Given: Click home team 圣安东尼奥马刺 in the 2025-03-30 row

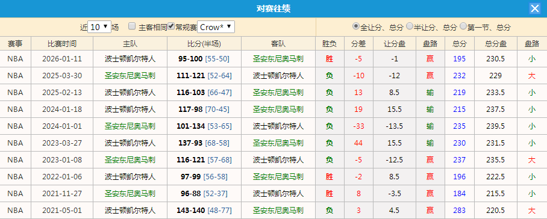Looking at the screenshot, I should pyautogui.click(x=130, y=76).
